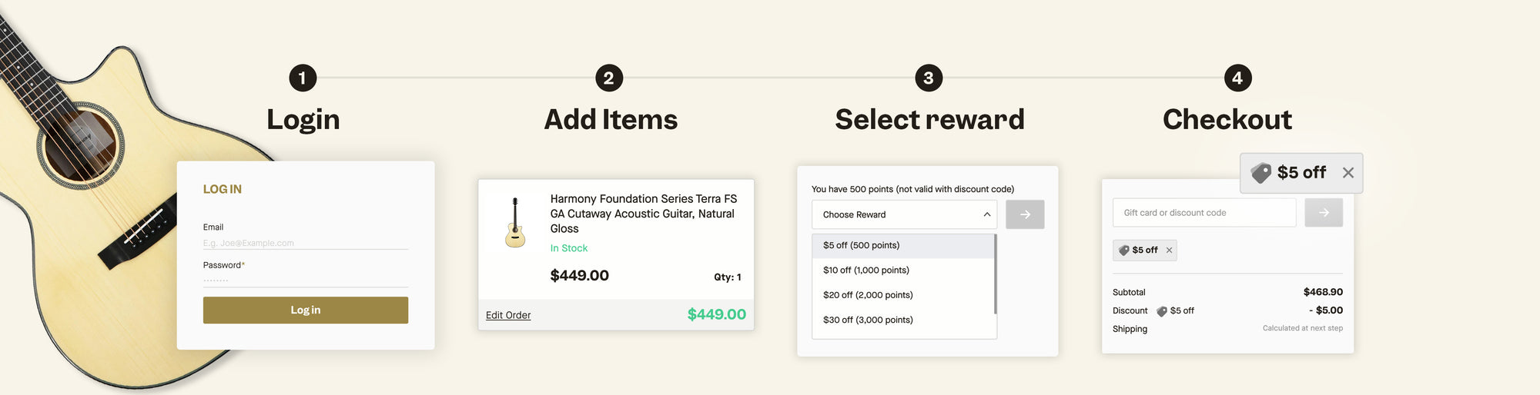Close the large $5 off tag
Image resolution: width=1540 pixels, height=395 pixels.
tap(1348, 173)
